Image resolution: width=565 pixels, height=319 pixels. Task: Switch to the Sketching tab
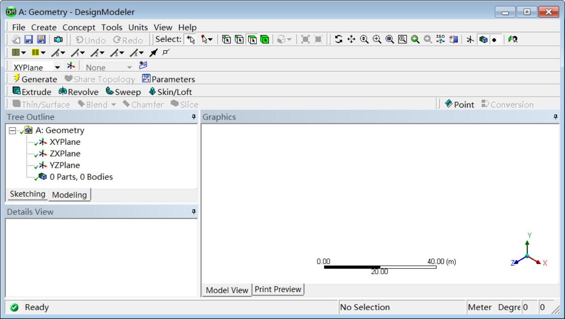click(27, 194)
